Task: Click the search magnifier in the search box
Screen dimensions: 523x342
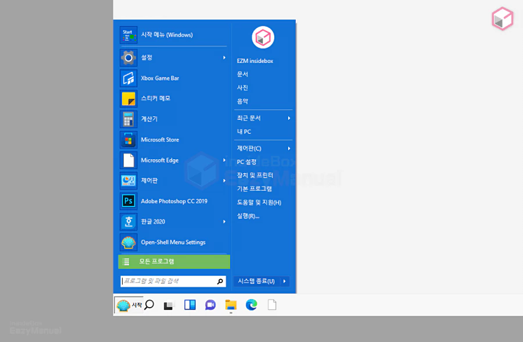Action: pyautogui.click(x=220, y=282)
